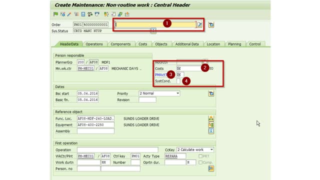Viewport: 320px width, 180px height.
Task: Click the green flag release icon
Action: [x=55, y=14]
